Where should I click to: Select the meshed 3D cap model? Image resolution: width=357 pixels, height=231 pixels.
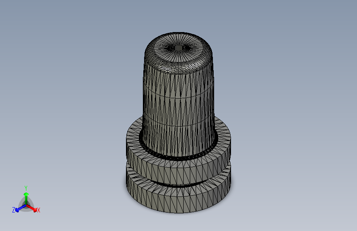coord(179,123)
